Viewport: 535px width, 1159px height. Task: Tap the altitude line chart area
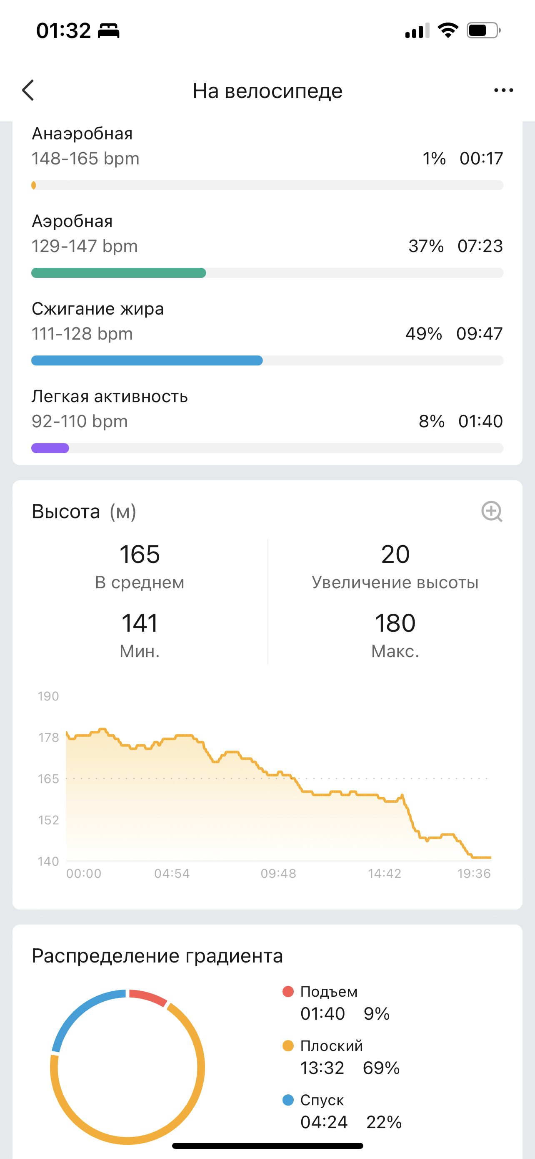coord(278,792)
